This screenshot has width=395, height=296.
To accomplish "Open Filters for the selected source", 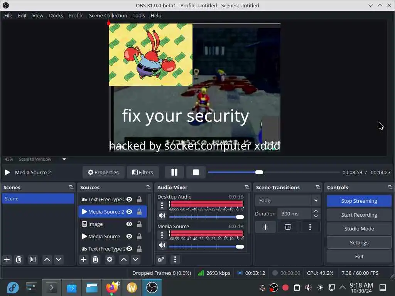I will click(x=143, y=172).
